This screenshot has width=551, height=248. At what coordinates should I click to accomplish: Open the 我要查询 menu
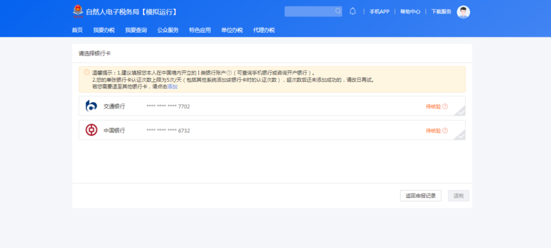tap(136, 30)
